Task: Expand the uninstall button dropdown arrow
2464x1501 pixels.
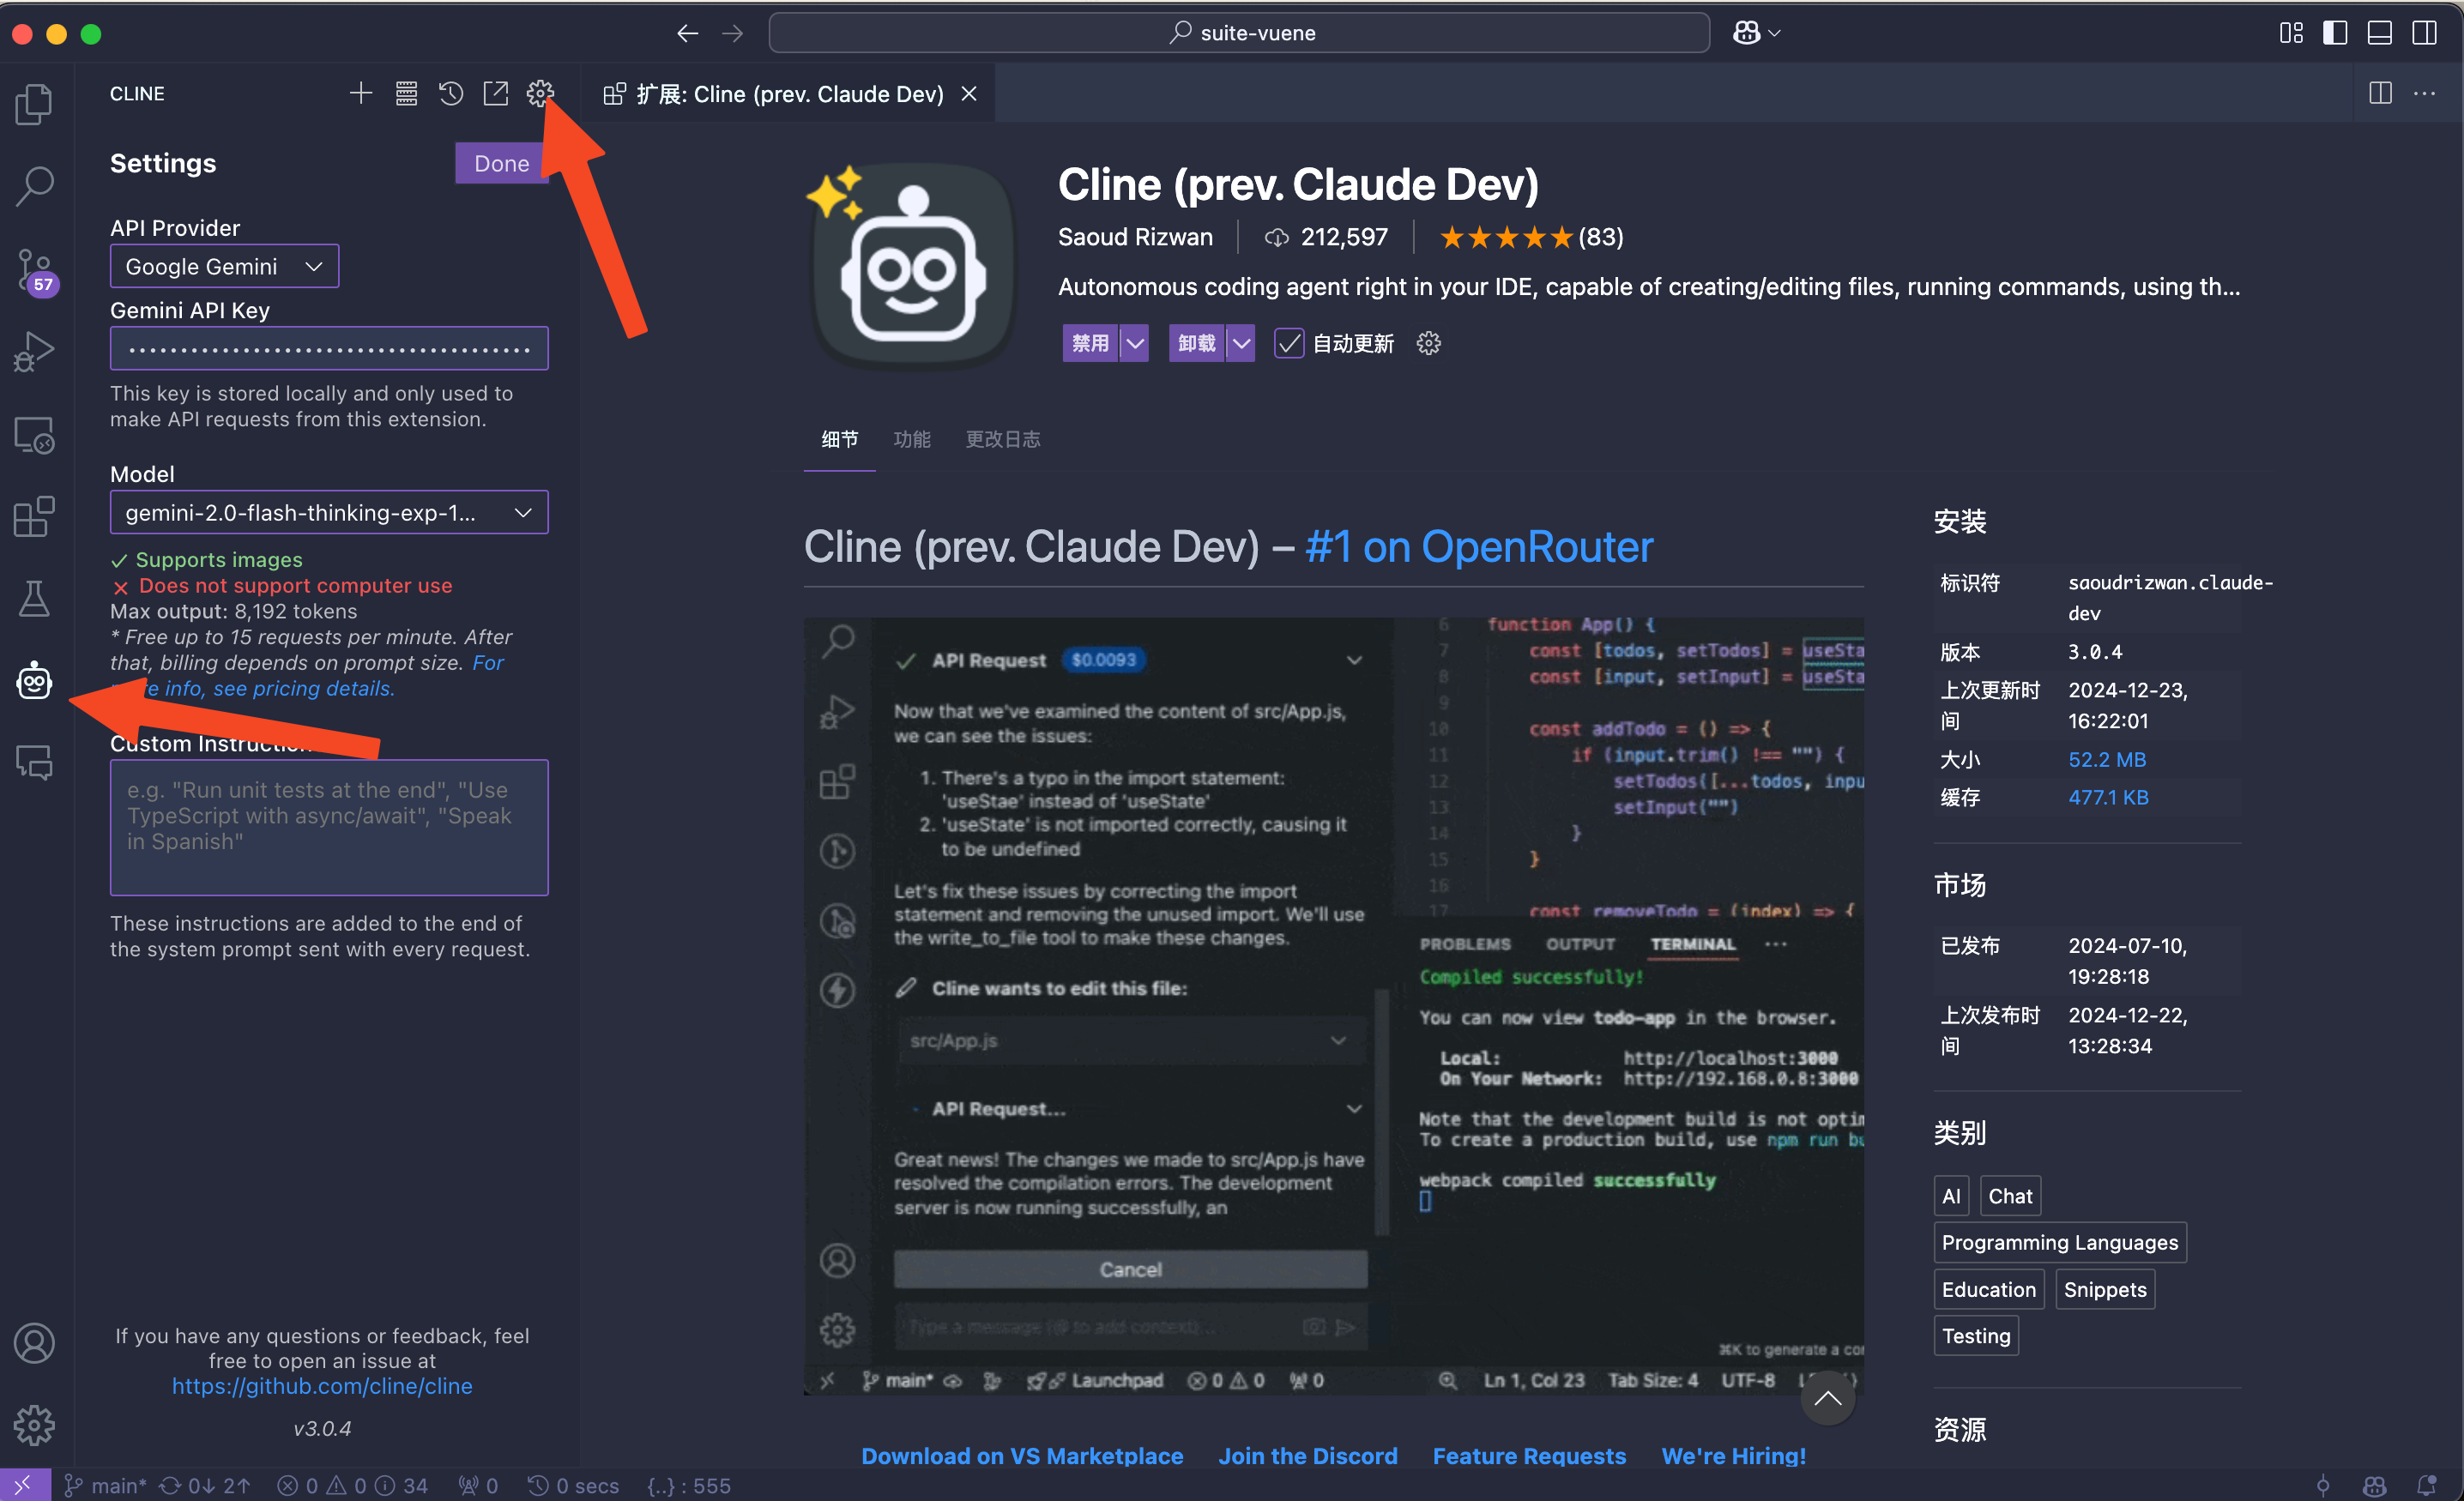Action: (1241, 343)
